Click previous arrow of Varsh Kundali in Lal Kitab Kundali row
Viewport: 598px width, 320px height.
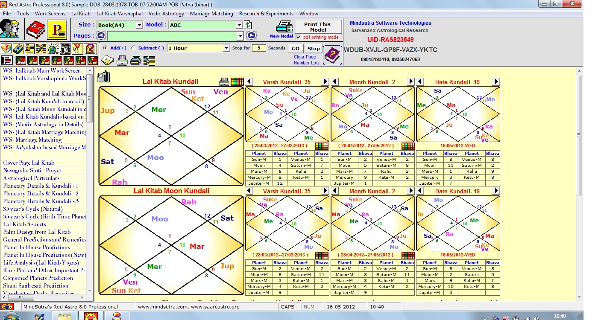click(250, 81)
